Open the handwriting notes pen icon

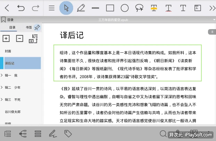click(53, 134)
